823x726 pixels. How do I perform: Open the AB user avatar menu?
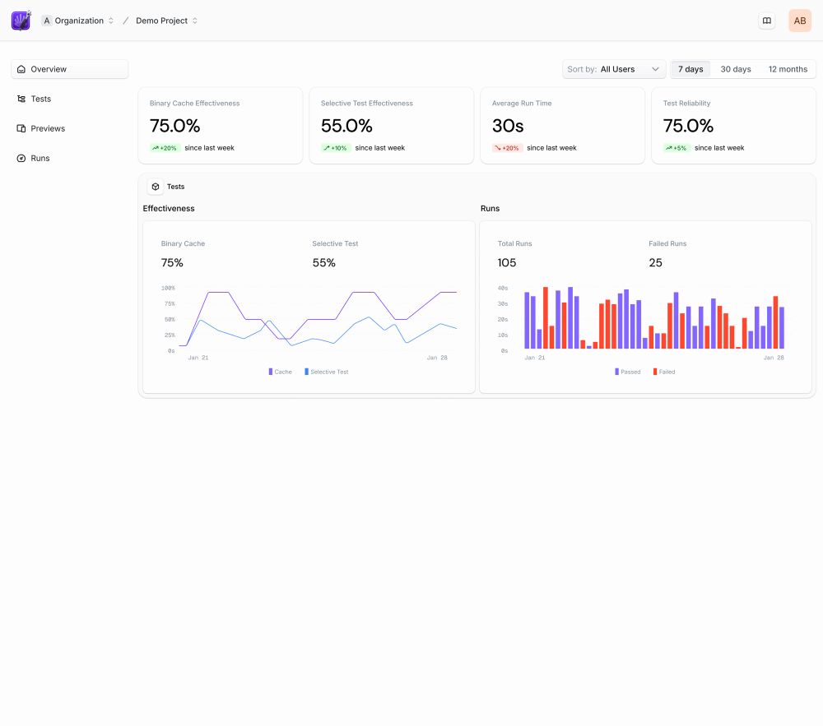[x=799, y=21]
